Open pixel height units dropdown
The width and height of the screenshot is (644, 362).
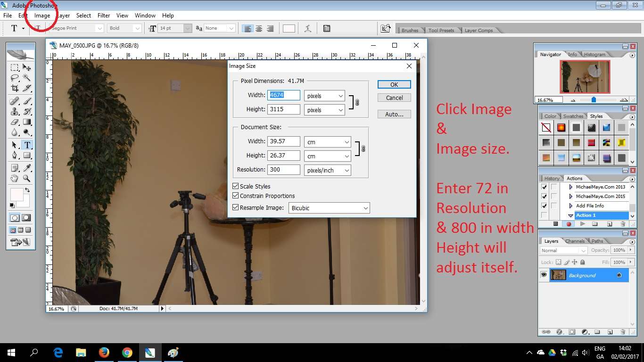[x=324, y=110]
